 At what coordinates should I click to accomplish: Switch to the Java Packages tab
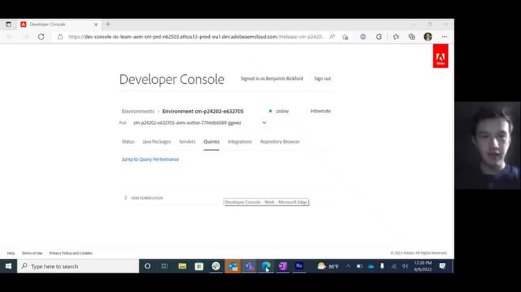[x=156, y=141]
